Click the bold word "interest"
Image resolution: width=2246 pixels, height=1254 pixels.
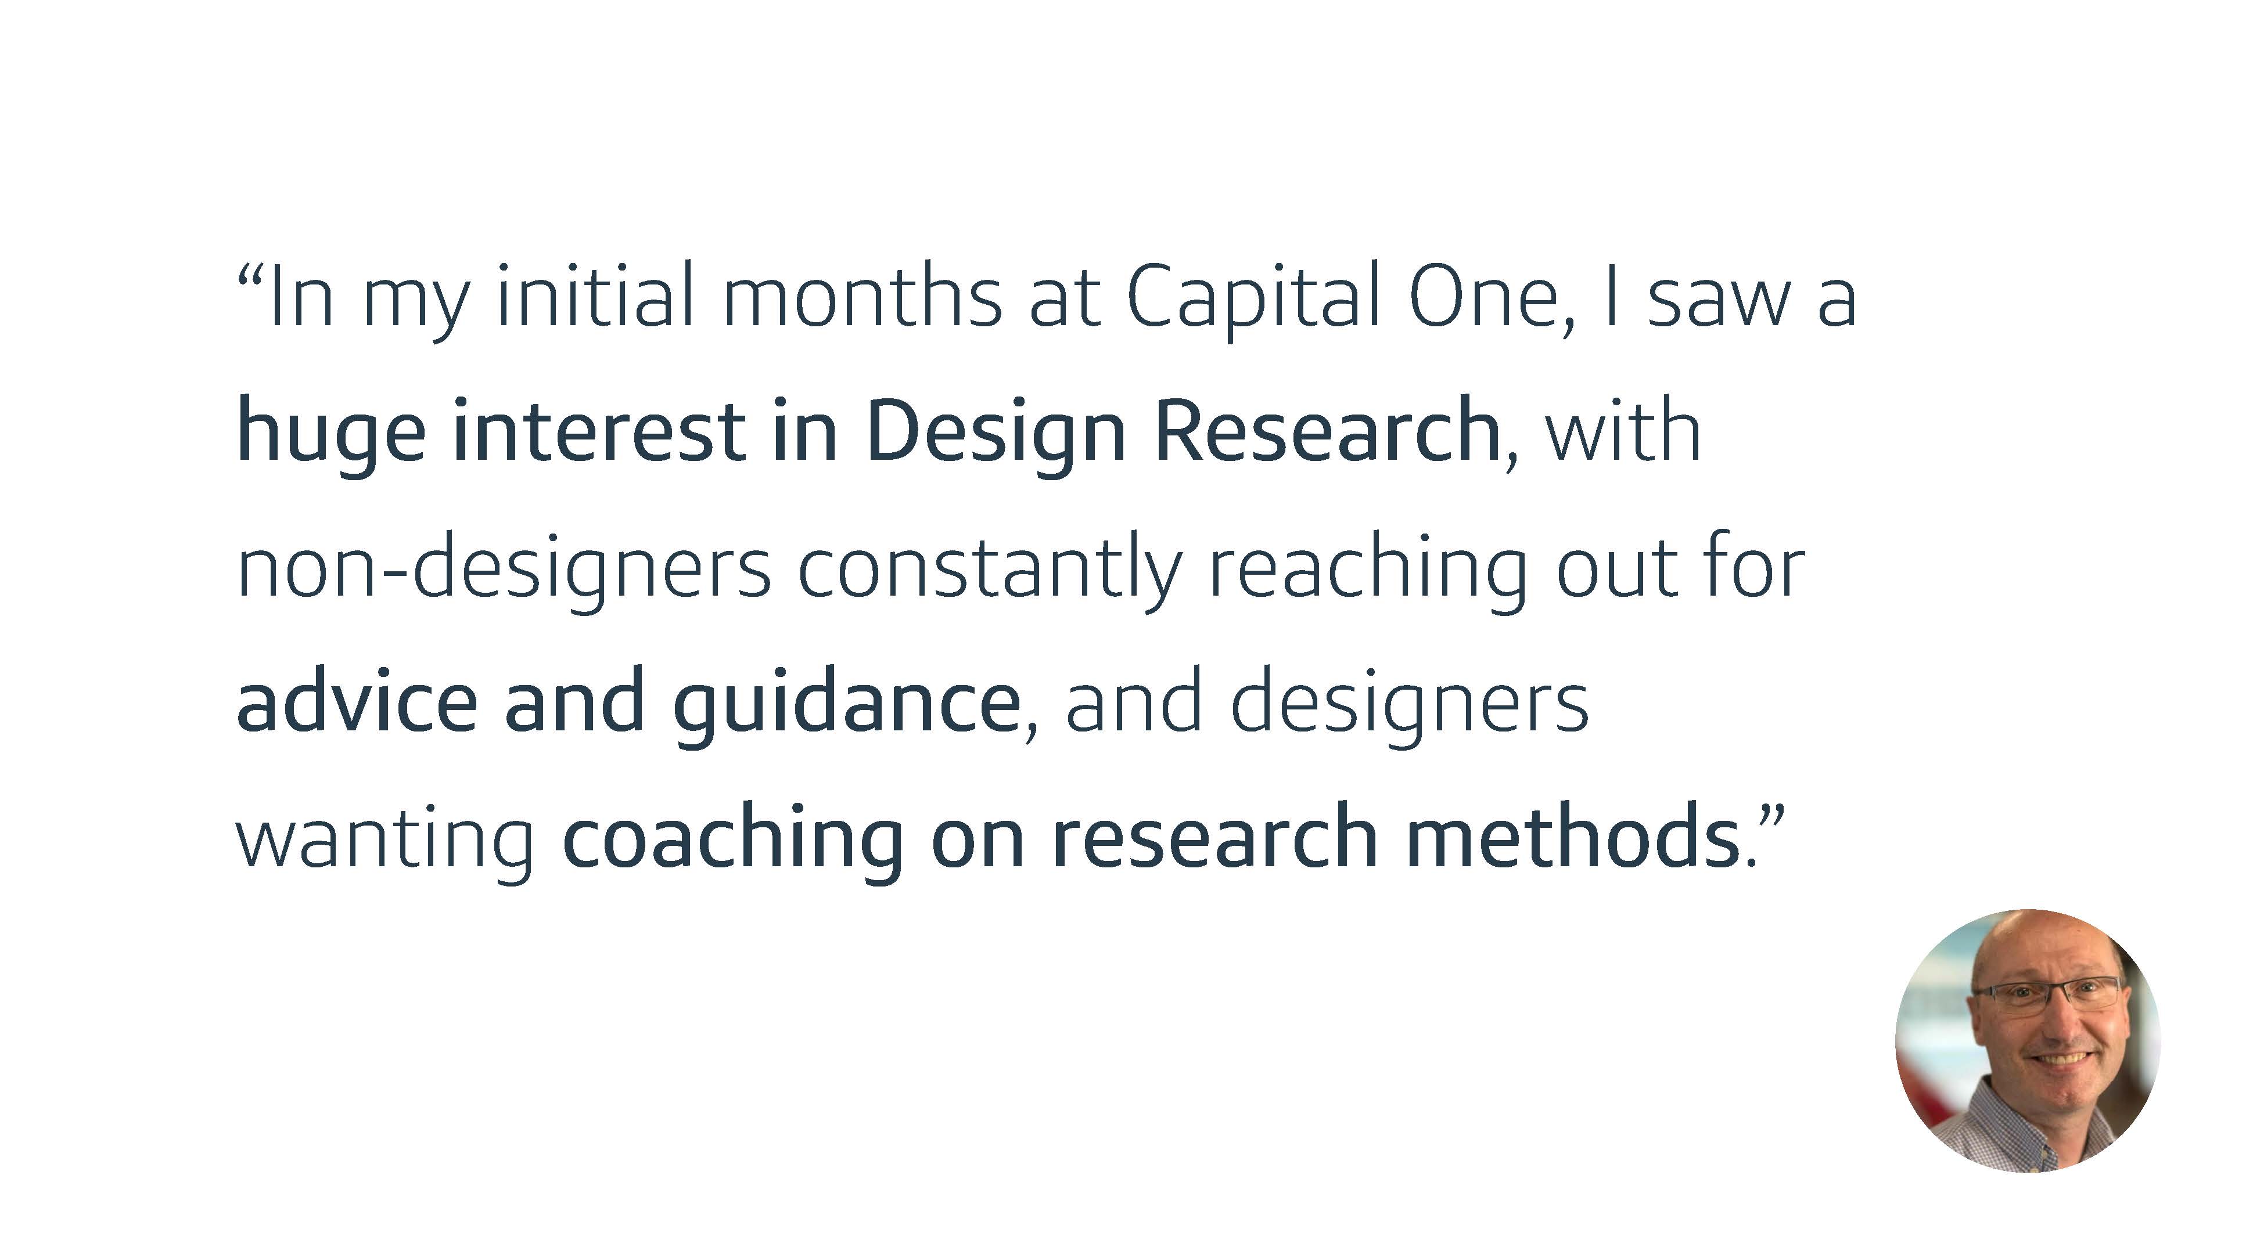pos(600,431)
